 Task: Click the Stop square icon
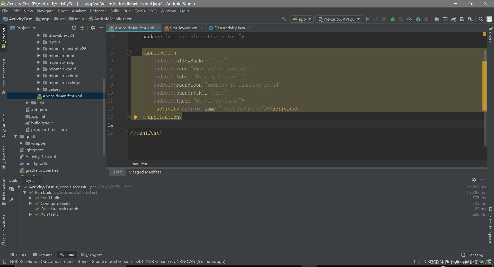tap(426, 19)
